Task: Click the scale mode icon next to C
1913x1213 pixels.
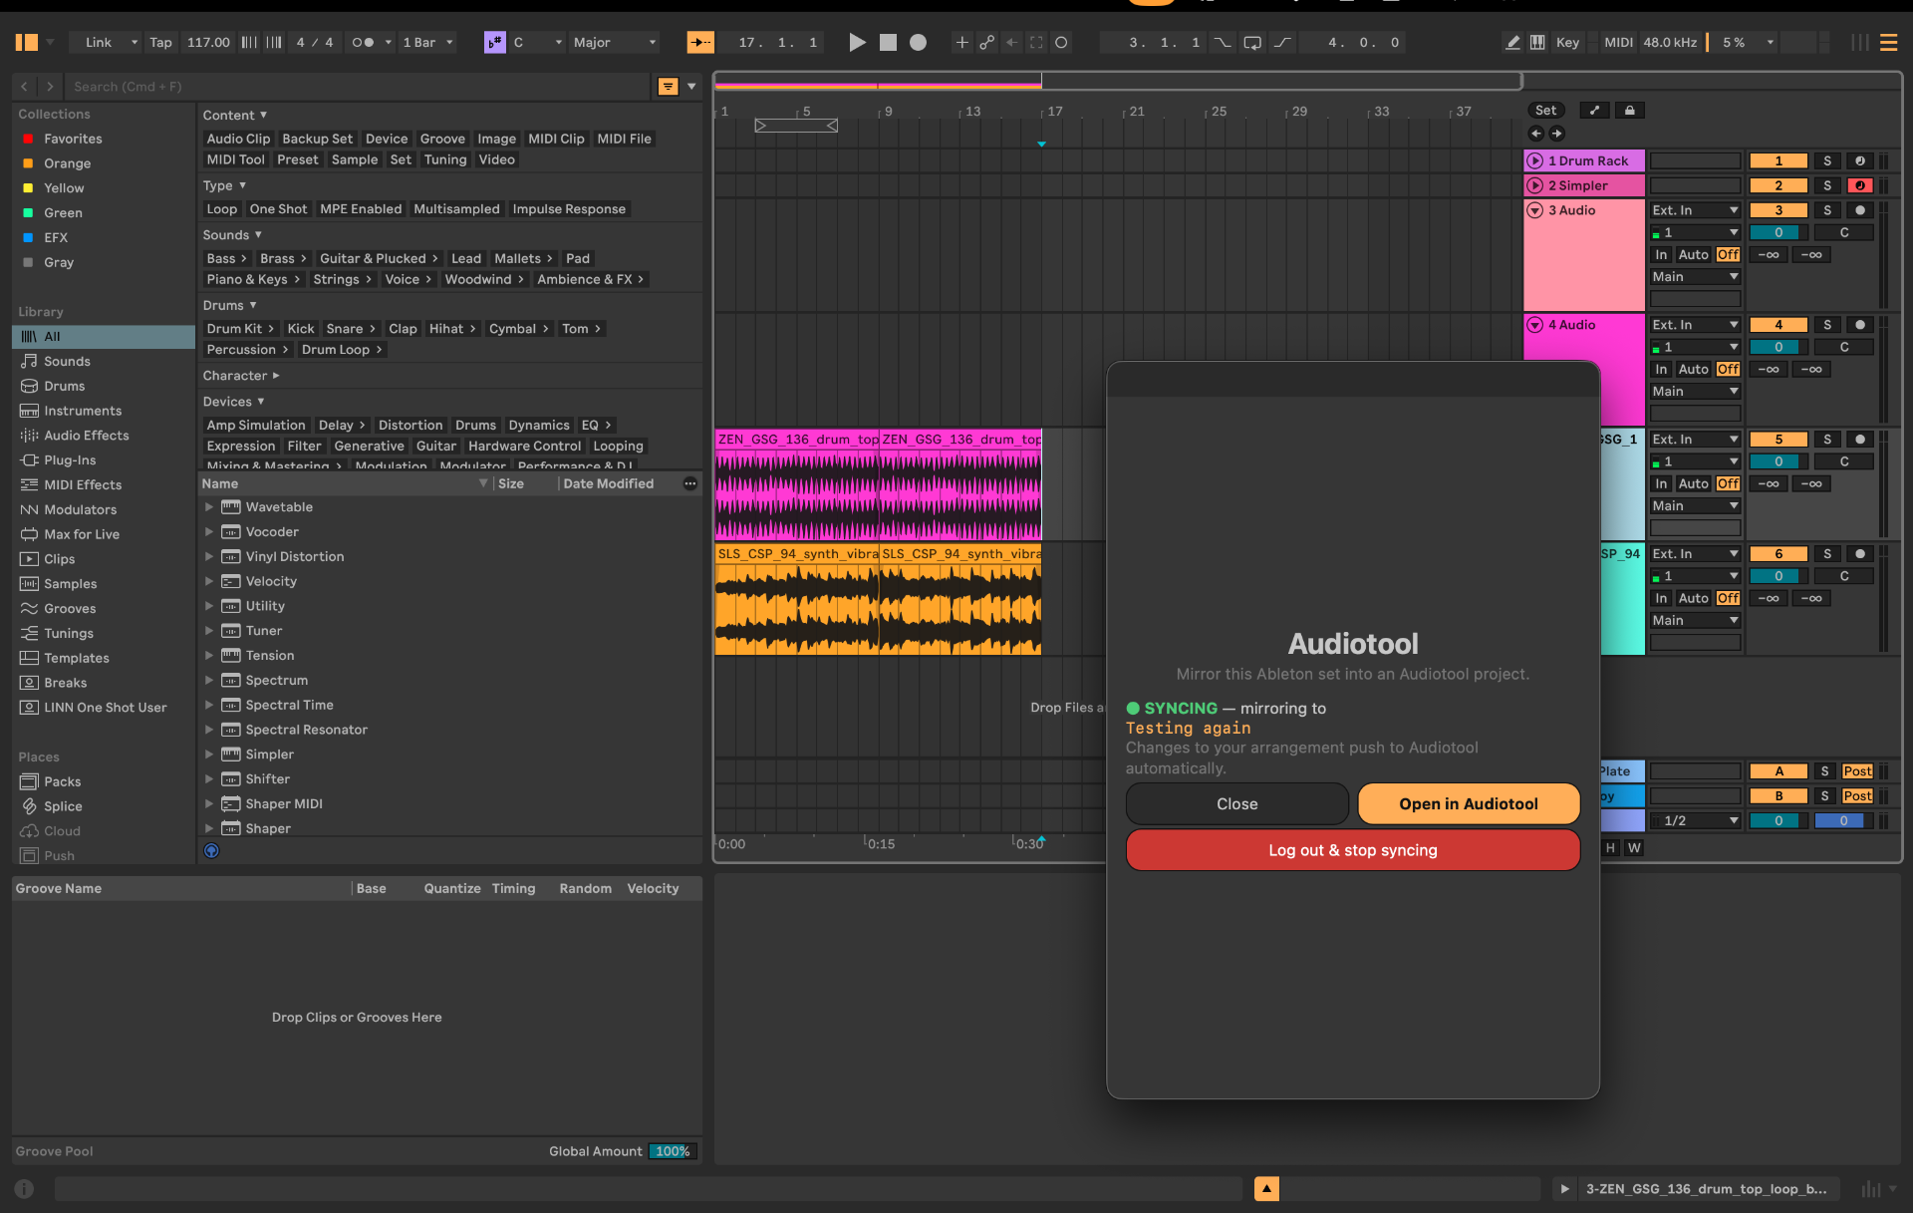Action: coord(495,42)
